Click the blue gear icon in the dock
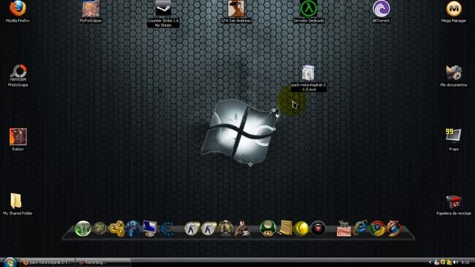 (166, 228)
